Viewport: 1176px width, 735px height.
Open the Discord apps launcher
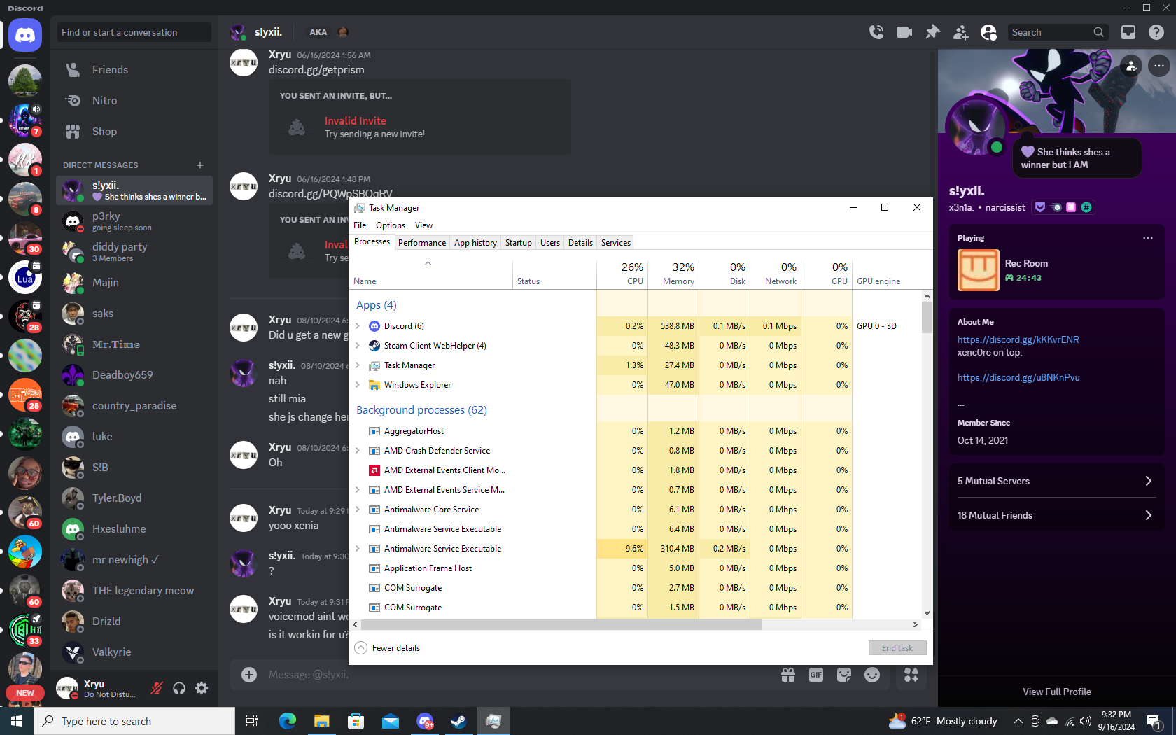pos(911,675)
